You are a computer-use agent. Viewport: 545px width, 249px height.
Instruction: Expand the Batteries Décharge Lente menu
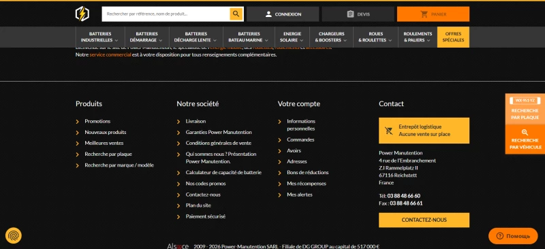tap(196, 37)
